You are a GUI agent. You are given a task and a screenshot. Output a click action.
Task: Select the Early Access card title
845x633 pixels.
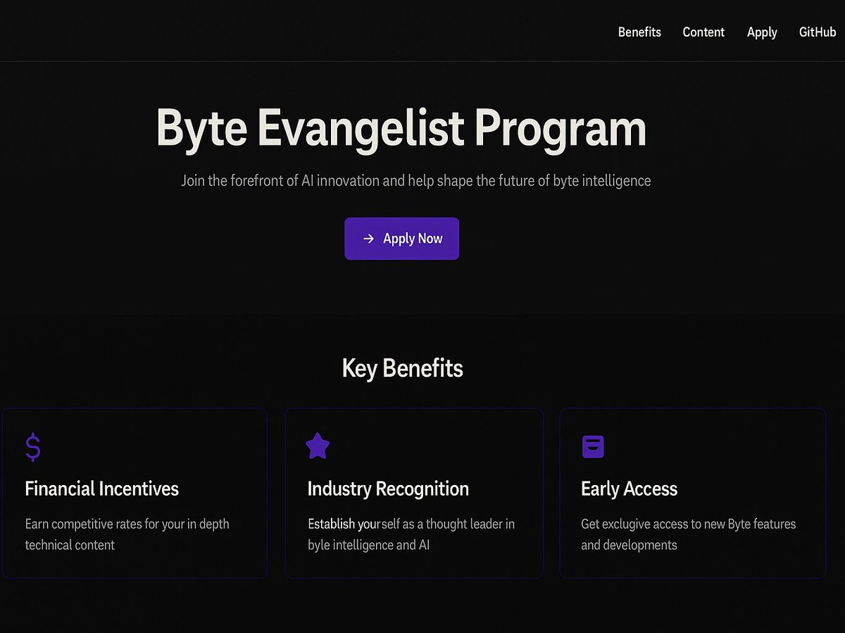point(629,489)
